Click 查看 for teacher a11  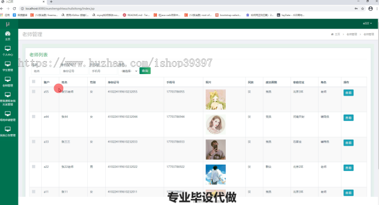pos(348,193)
